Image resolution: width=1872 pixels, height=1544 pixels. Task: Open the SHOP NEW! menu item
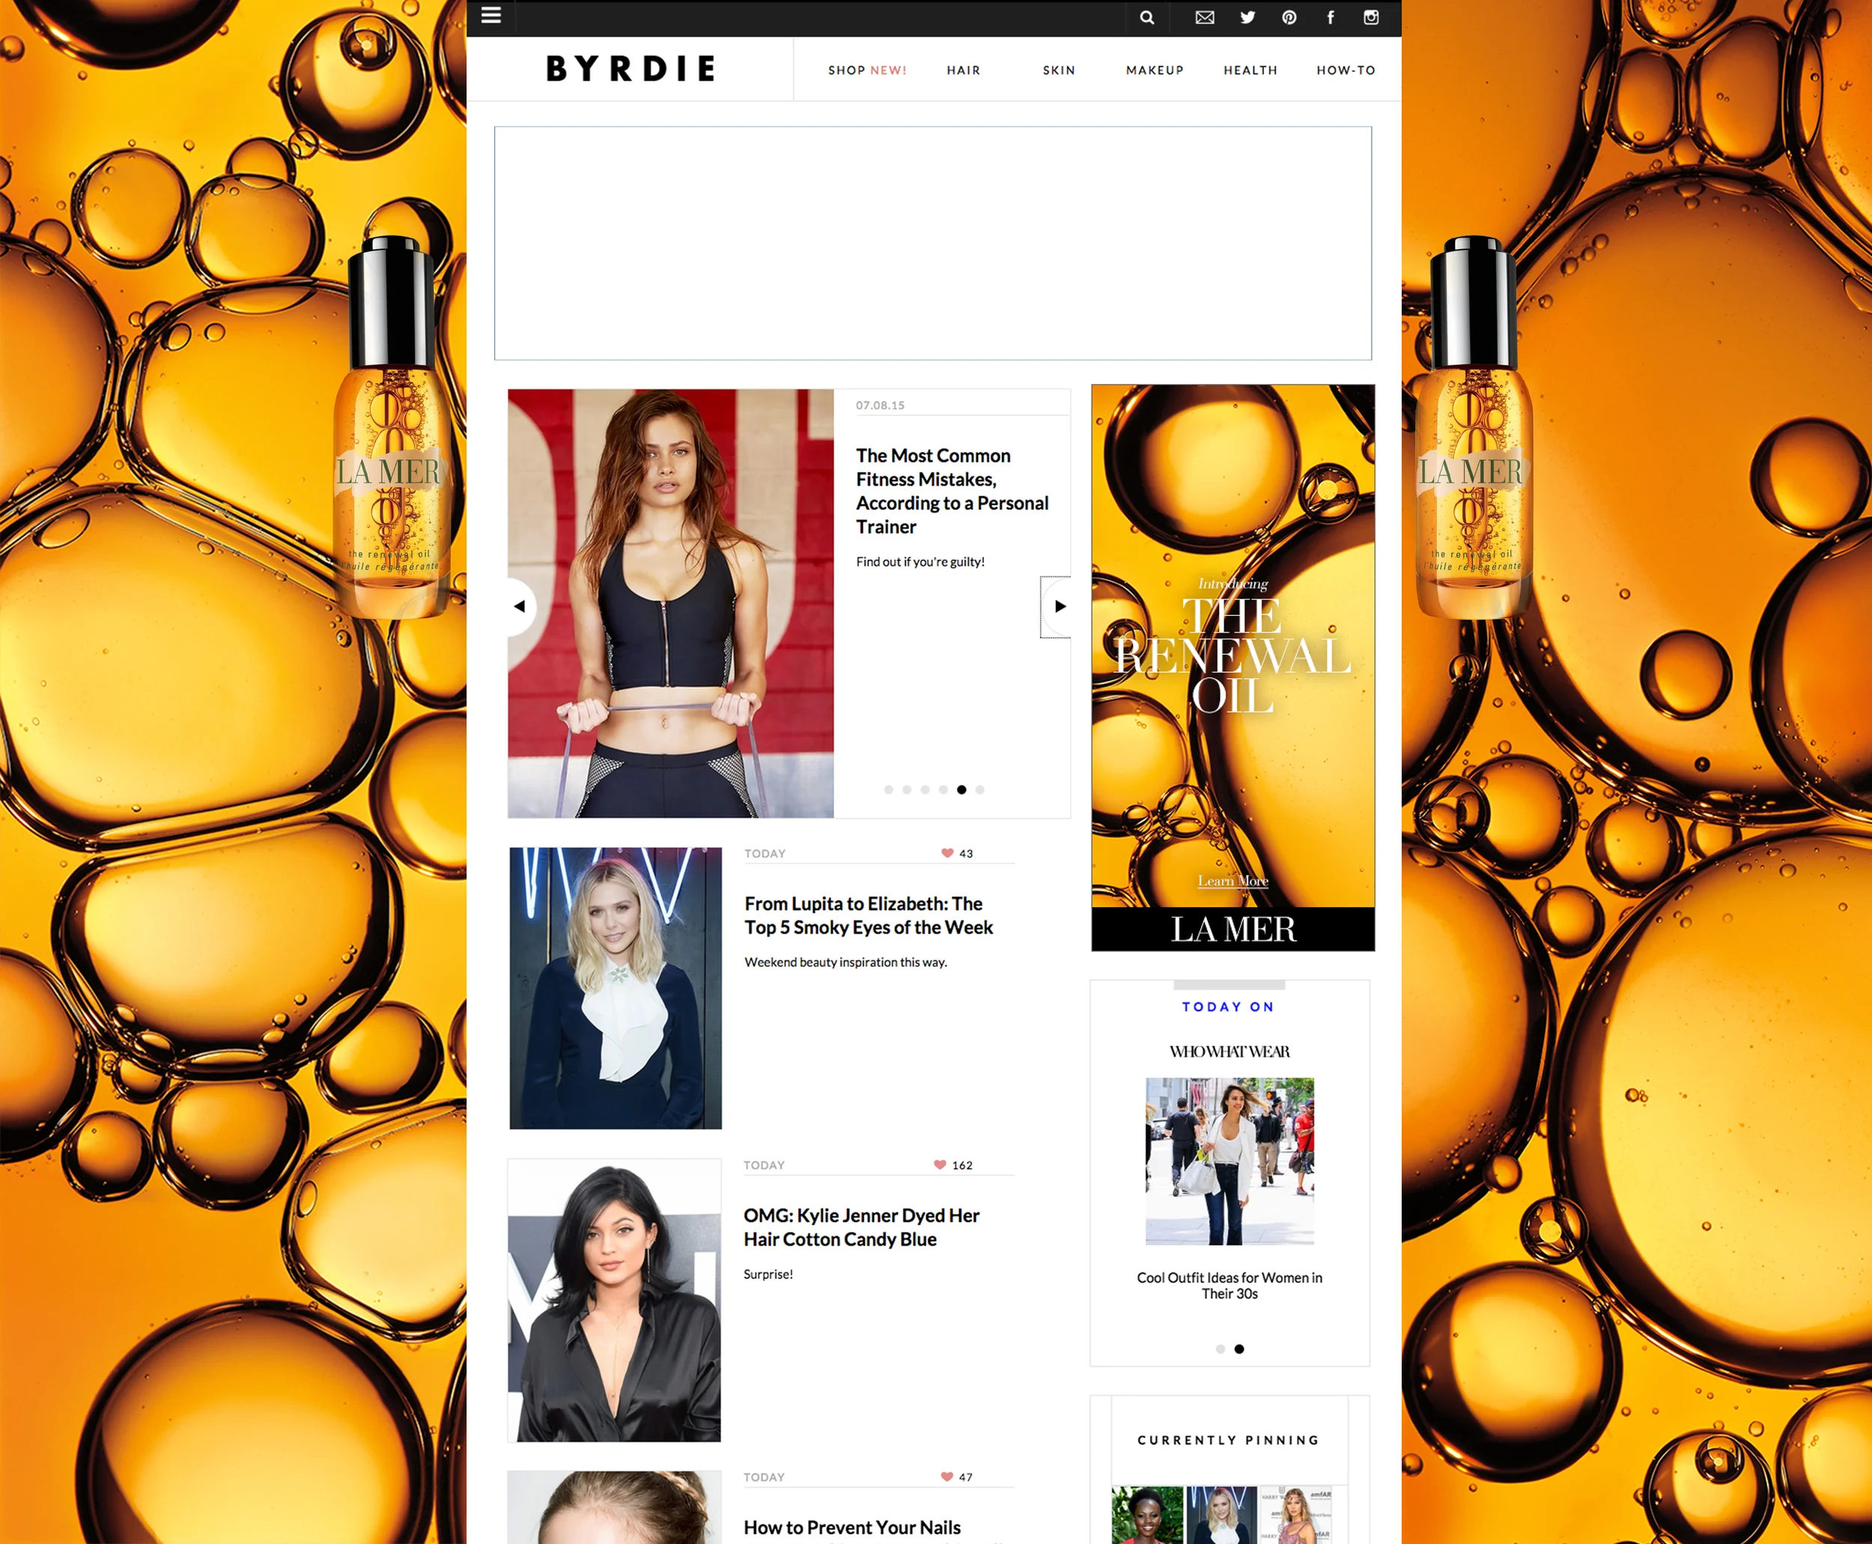(868, 70)
